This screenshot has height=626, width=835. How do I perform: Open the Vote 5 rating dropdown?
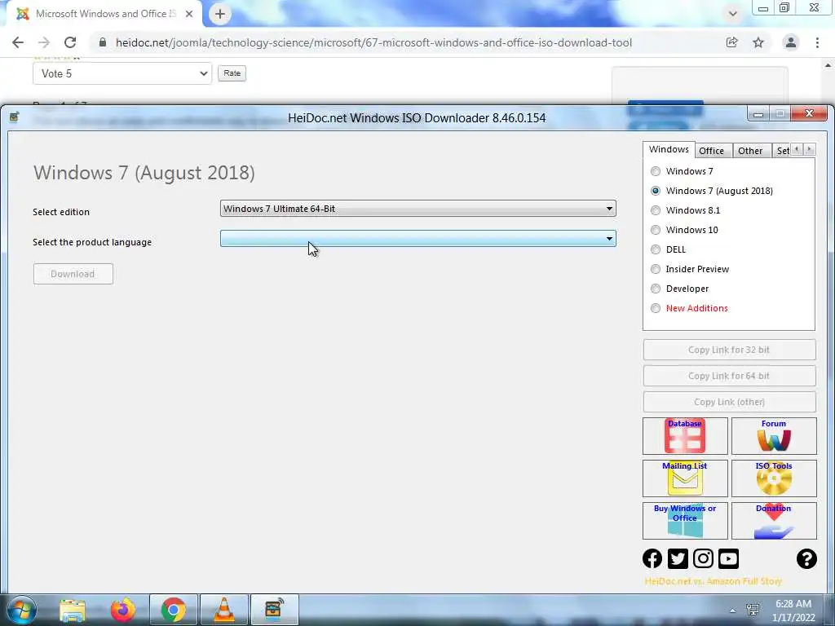click(x=122, y=73)
